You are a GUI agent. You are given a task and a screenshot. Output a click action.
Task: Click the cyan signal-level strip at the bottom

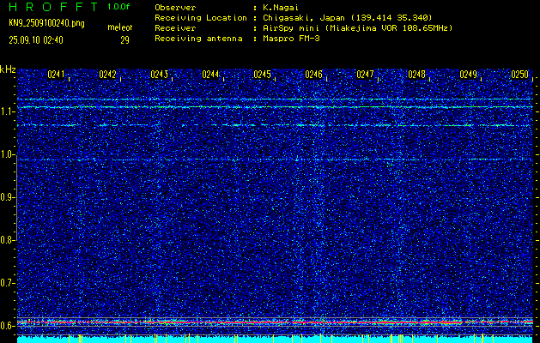click(276, 340)
